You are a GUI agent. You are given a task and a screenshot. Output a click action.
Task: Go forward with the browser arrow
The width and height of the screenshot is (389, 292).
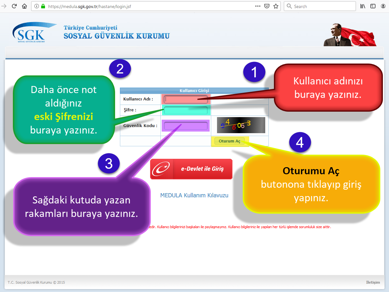click(x=4, y=6)
